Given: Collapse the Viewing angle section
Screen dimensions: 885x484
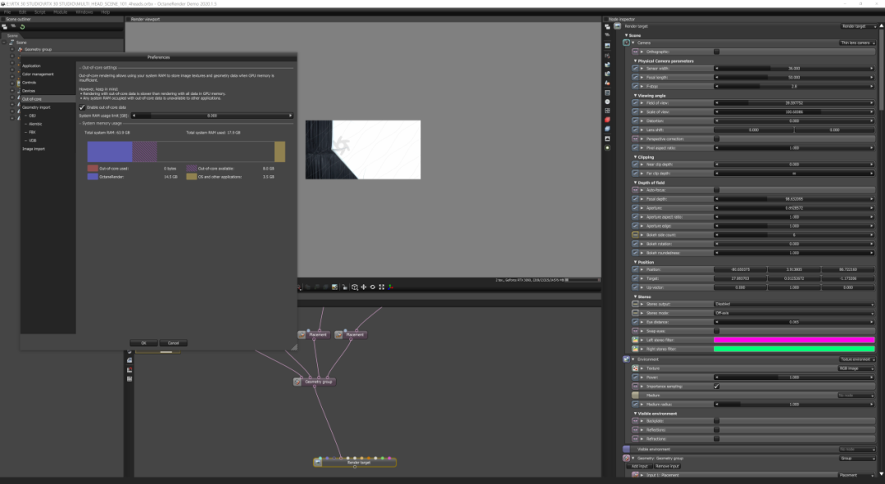Looking at the screenshot, I should click(635, 95).
